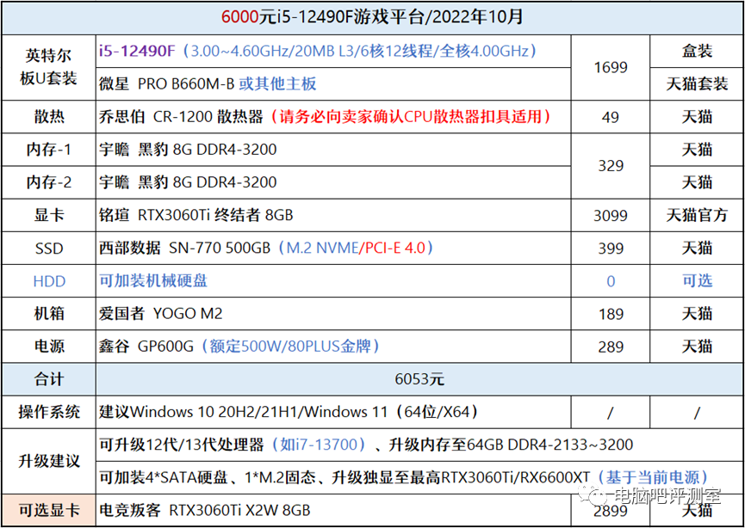Click the optional GPU price 2899
Screen dimensions: 745x528
[x=611, y=511]
